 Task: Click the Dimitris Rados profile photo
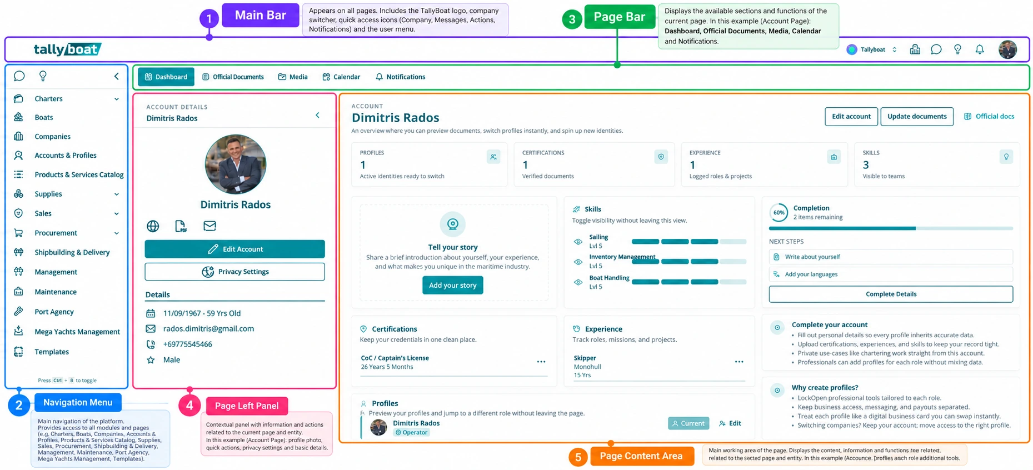point(236,164)
